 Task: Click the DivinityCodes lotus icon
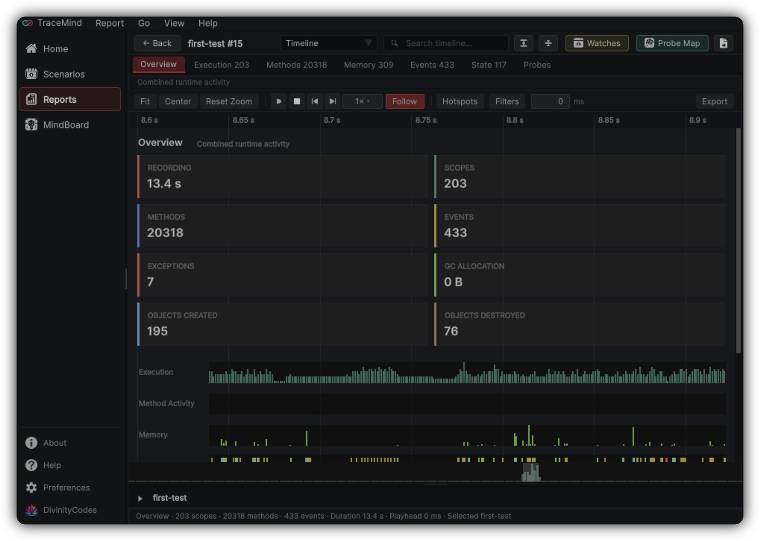(x=31, y=510)
